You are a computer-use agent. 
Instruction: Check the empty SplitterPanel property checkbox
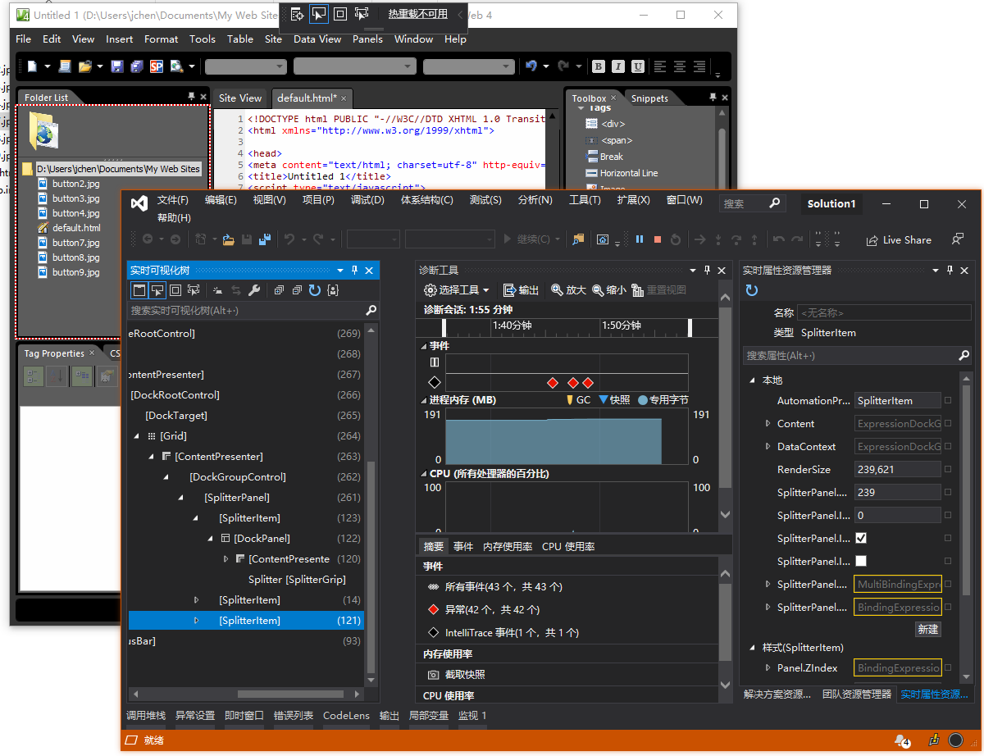(861, 562)
